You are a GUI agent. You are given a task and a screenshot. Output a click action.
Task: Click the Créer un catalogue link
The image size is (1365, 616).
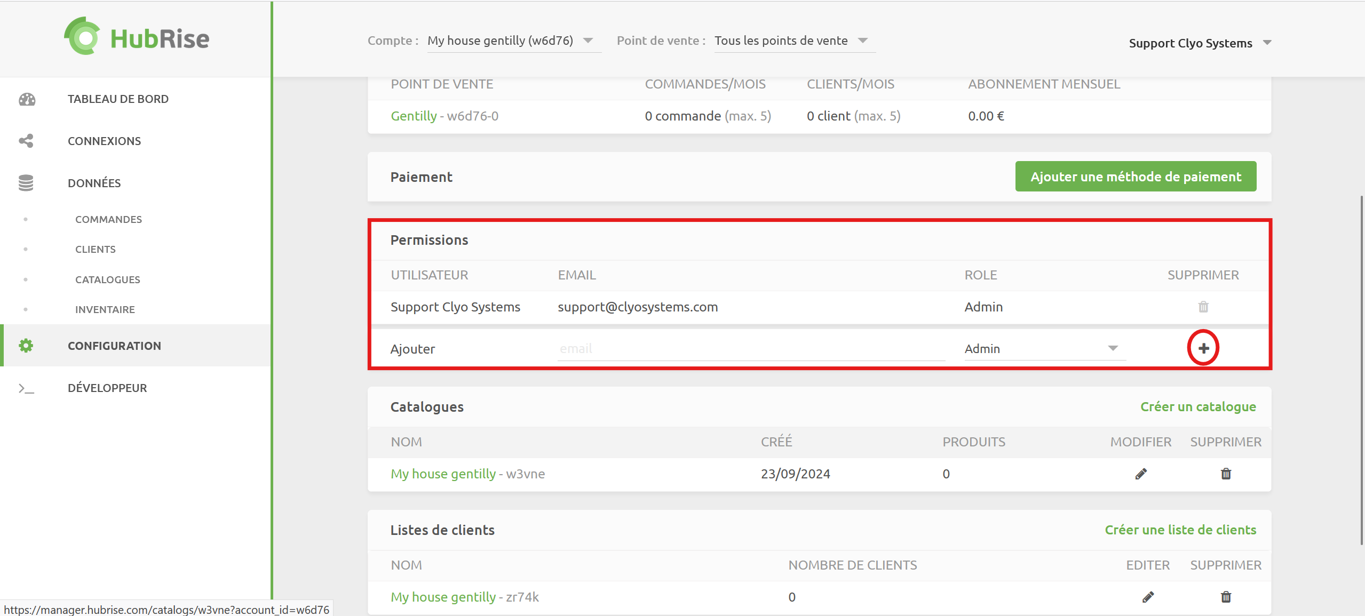(x=1197, y=406)
